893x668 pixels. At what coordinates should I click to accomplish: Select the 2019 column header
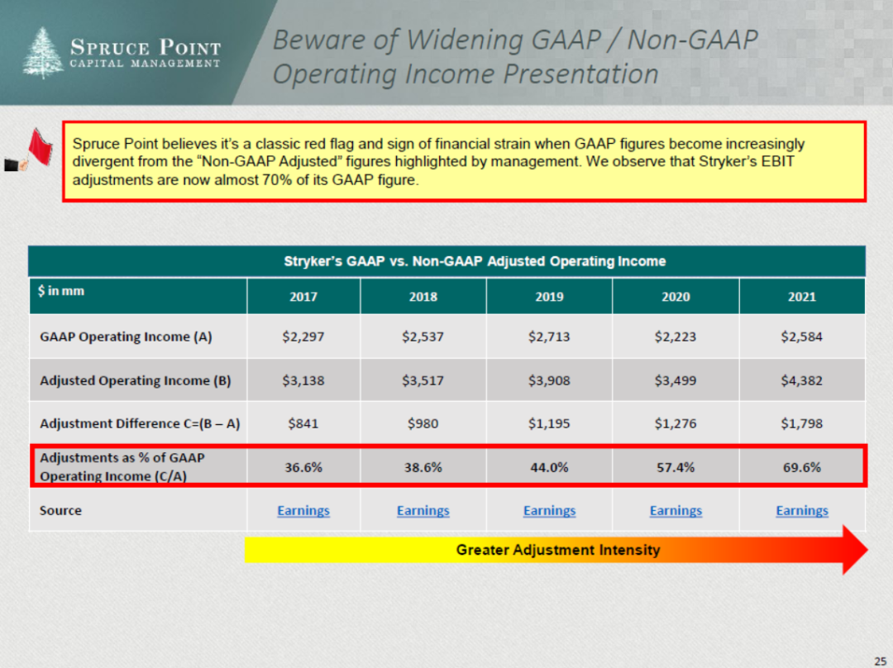click(550, 296)
